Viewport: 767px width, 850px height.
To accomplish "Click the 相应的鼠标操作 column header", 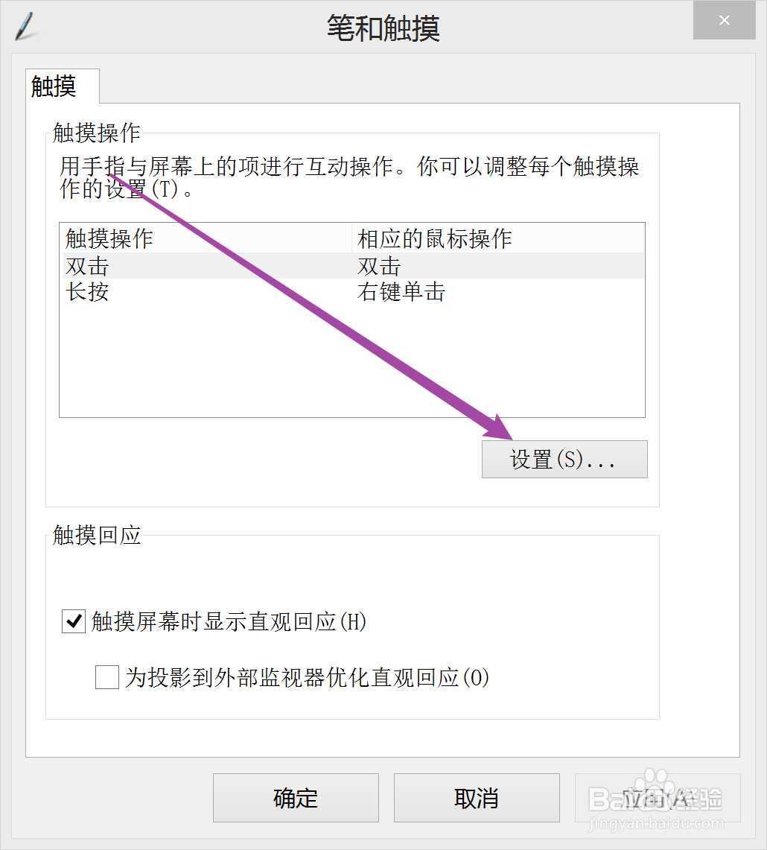I will point(434,238).
